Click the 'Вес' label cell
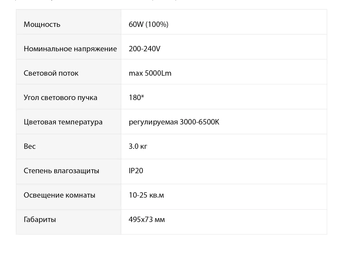 30,146
